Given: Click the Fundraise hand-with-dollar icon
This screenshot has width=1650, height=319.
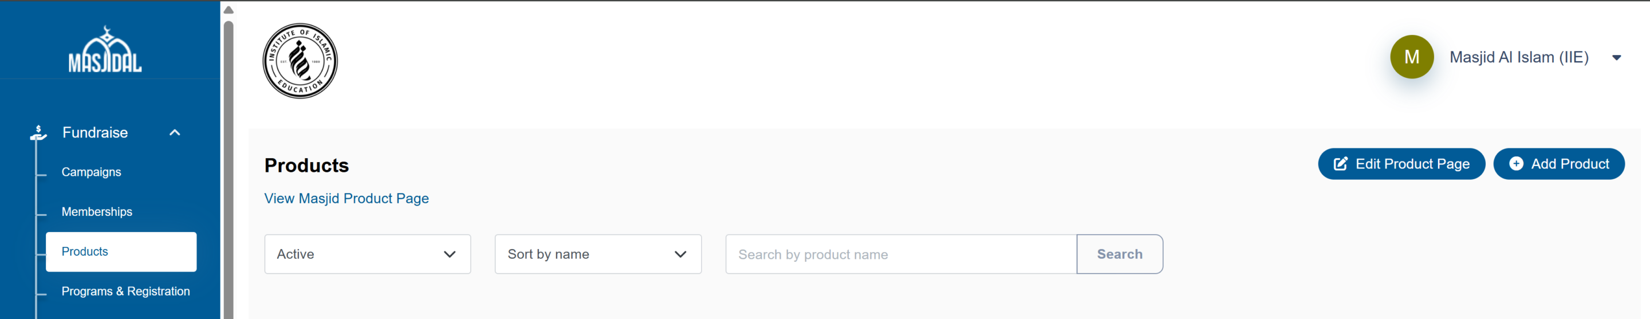Looking at the screenshot, I should 38,133.
